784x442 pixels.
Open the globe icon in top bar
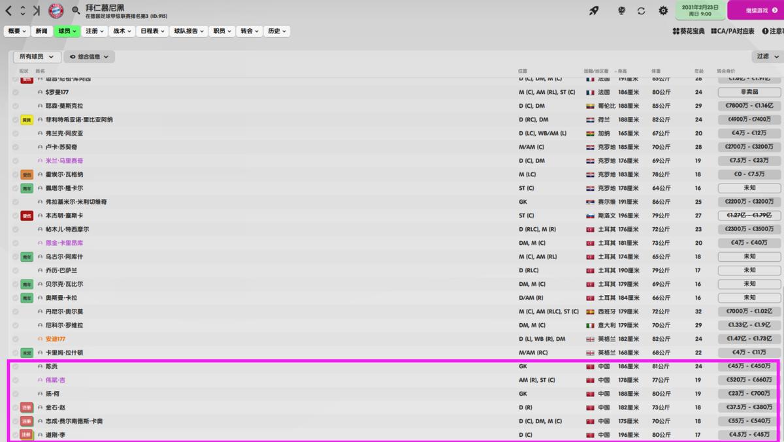tap(621, 10)
